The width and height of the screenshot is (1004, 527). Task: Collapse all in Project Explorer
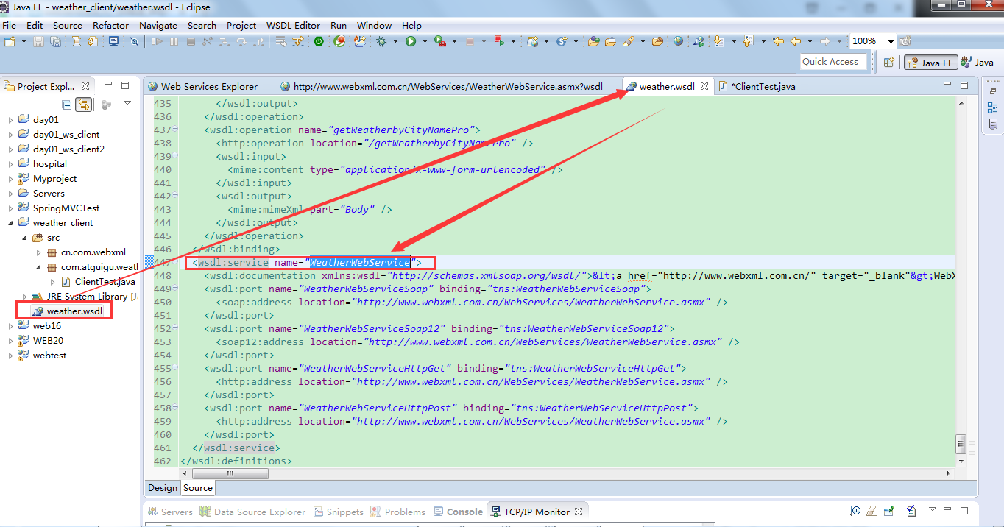pyautogui.click(x=67, y=105)
